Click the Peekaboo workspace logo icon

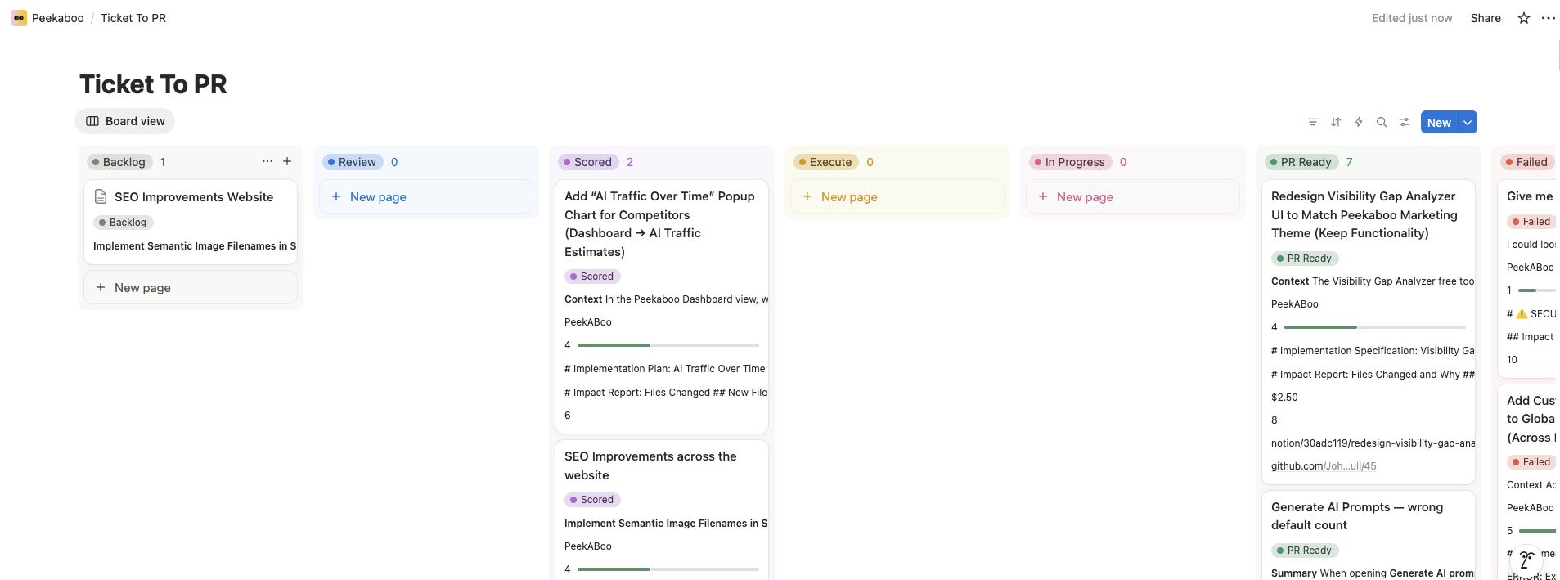(19, 18)
